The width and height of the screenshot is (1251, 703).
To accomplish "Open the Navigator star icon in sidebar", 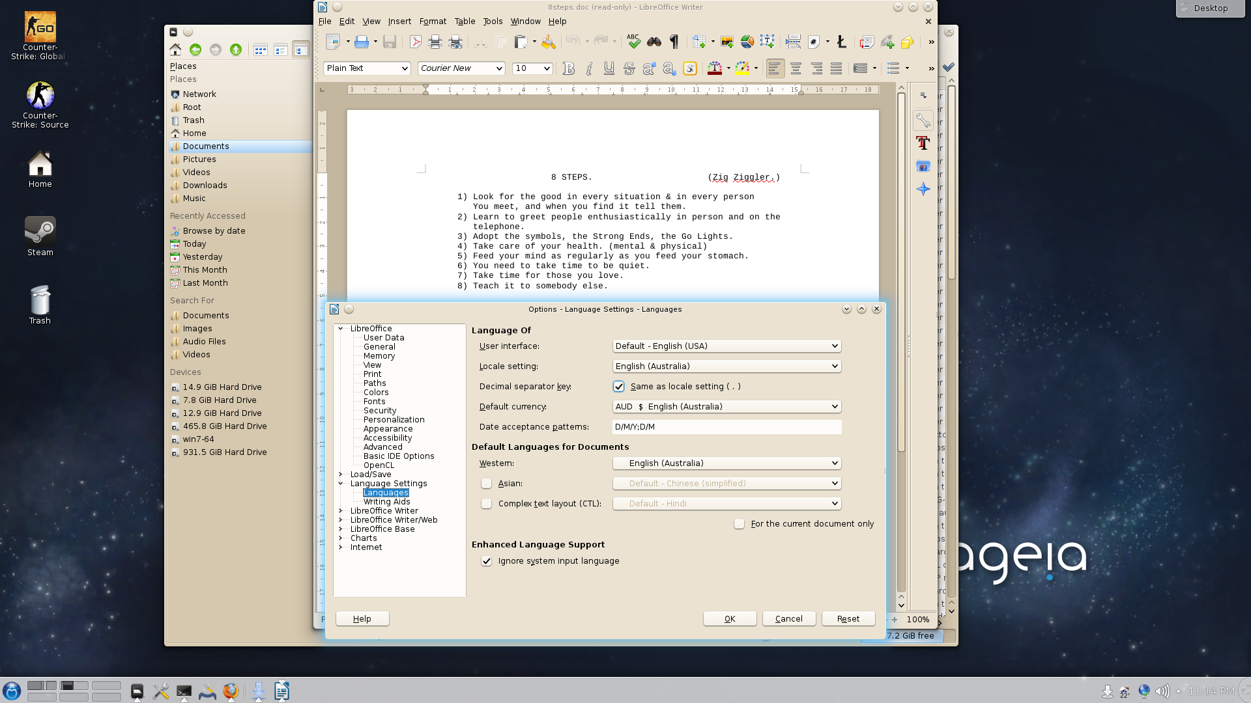I will (923, 189).
